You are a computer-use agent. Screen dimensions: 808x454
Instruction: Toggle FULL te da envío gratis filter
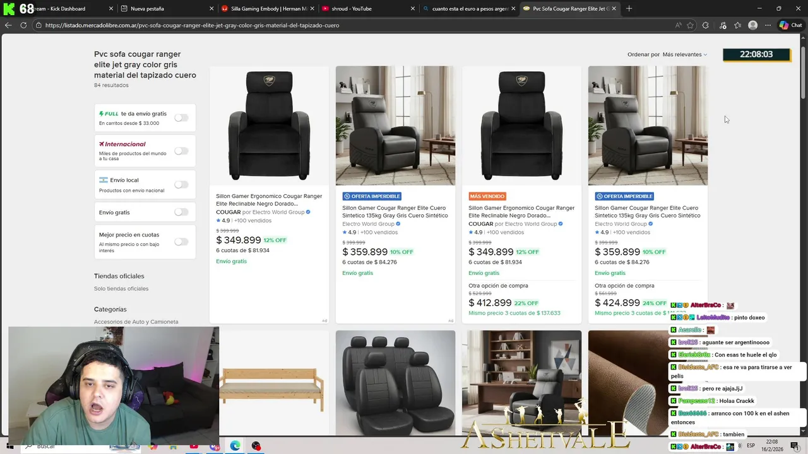pos(181,118)
